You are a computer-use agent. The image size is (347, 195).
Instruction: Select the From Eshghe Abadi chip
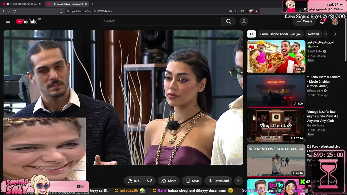281,34
